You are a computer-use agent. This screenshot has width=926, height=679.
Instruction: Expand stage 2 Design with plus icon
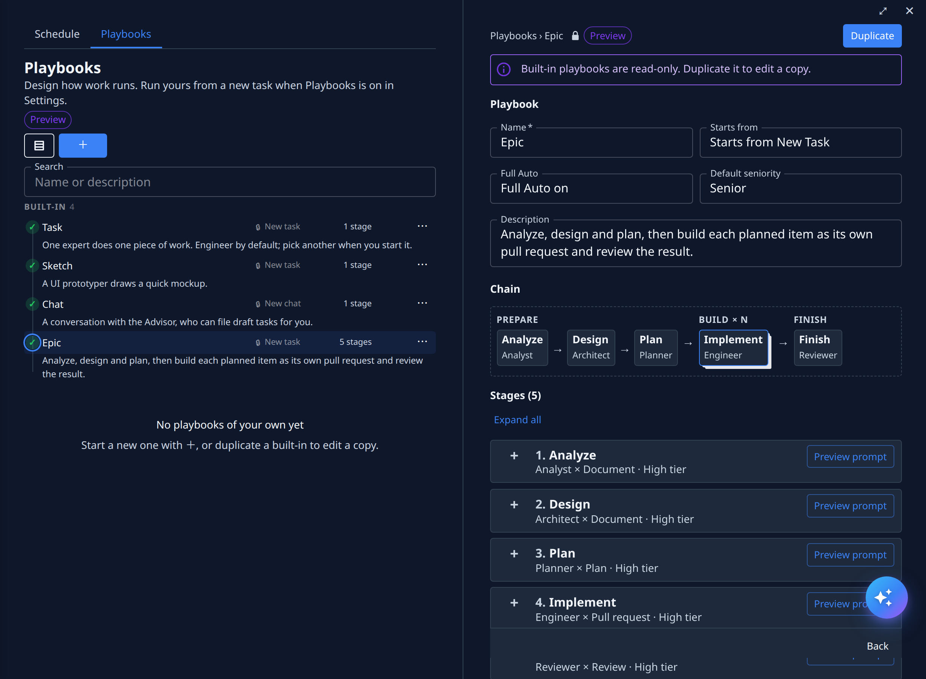click(514, 505)
